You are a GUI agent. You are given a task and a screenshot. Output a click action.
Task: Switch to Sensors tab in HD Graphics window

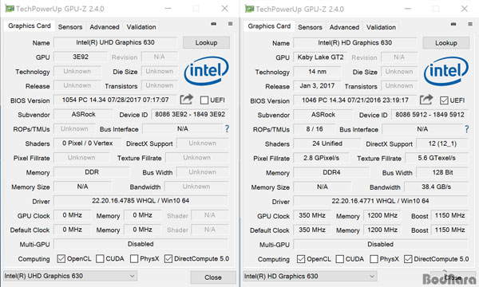pos(310,27)
